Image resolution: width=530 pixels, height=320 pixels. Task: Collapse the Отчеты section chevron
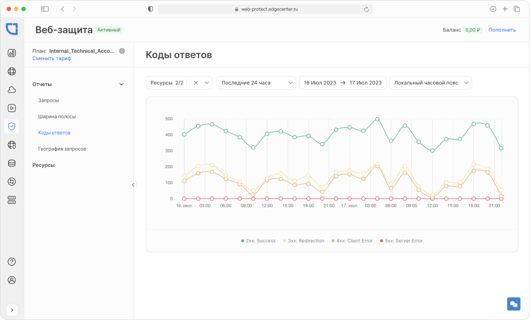[122, 84]
